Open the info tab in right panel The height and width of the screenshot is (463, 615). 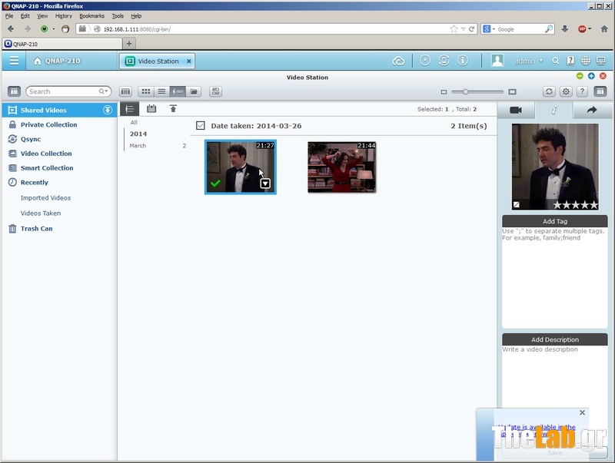tap(553, 110)
